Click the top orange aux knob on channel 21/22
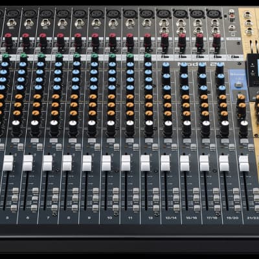259x259 pixels. click(241, 98)
